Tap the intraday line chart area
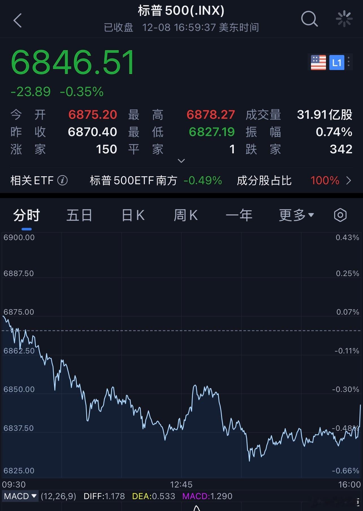Viewport: 363px width, 511px height. click(x=181, y=355)
